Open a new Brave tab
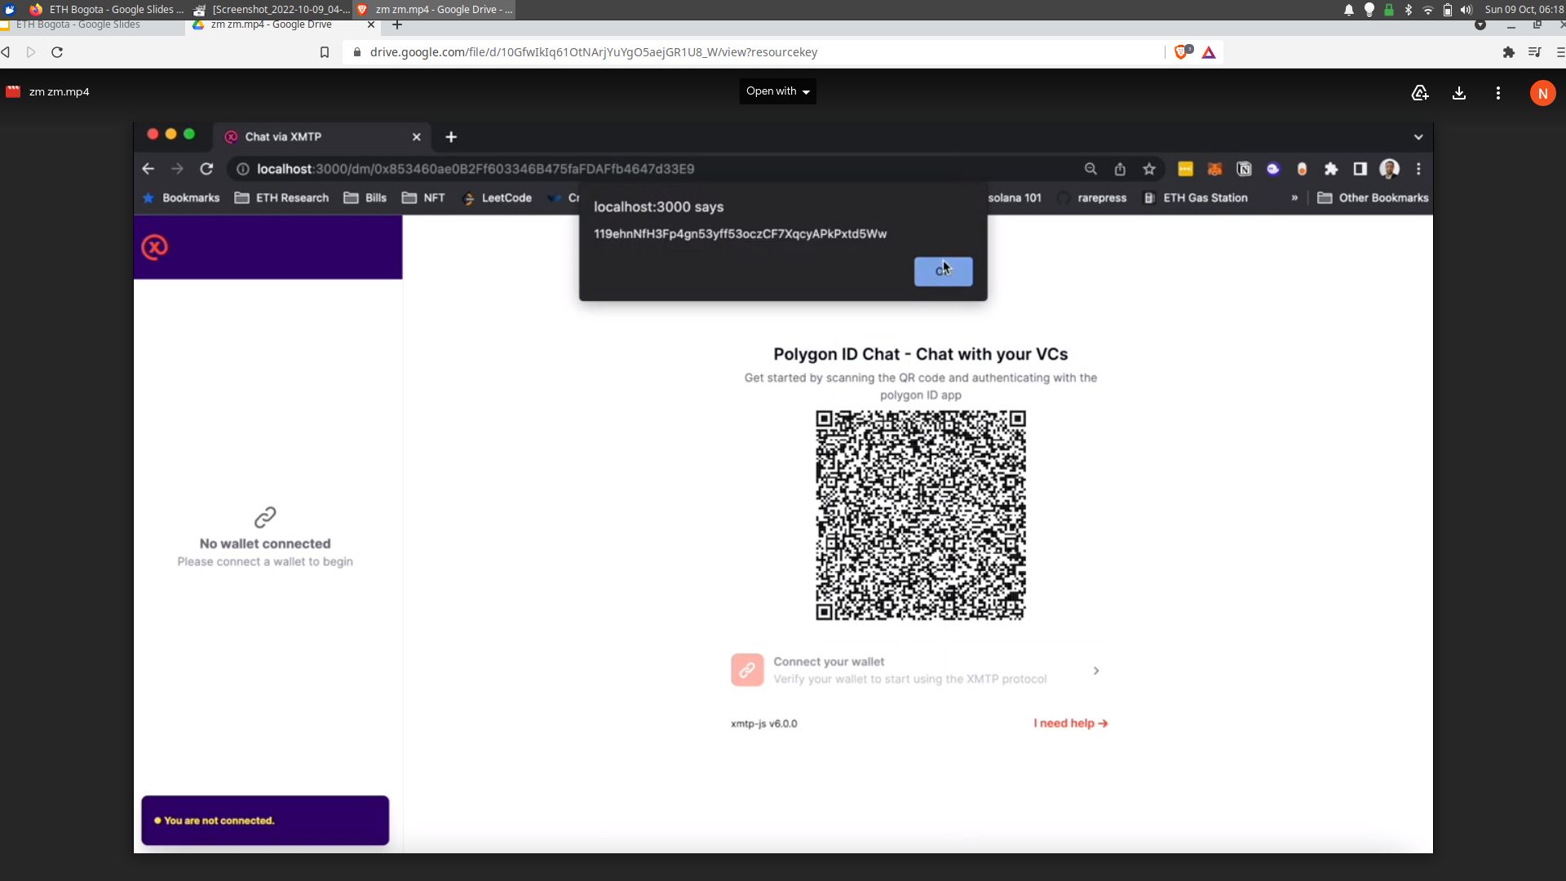The width and height of the screenshot is (1566, 881). click(x=397, y=25)
